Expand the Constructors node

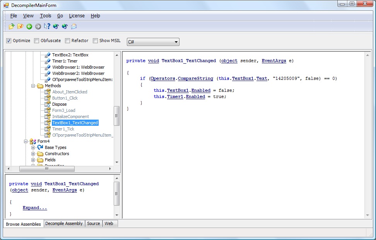[x=33, y=154]
